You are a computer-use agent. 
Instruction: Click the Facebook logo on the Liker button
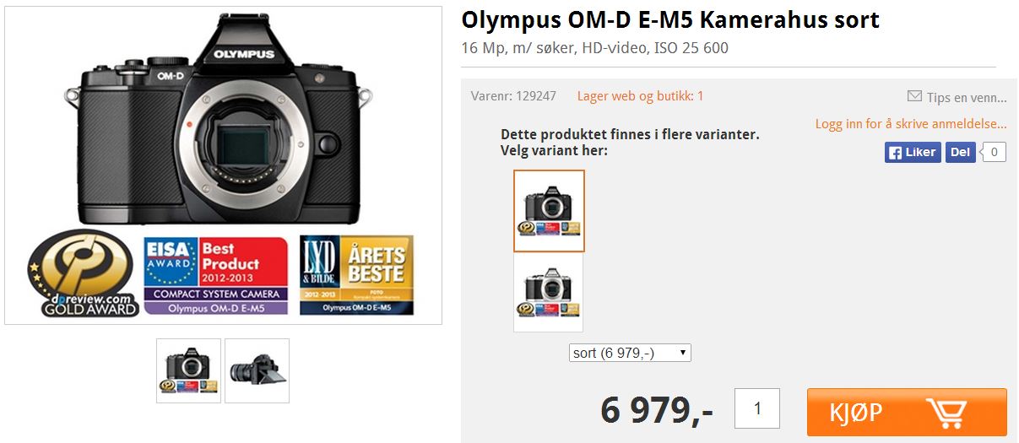(895, 153)
